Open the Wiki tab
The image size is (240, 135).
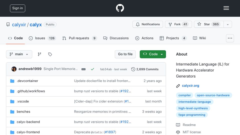199,38
